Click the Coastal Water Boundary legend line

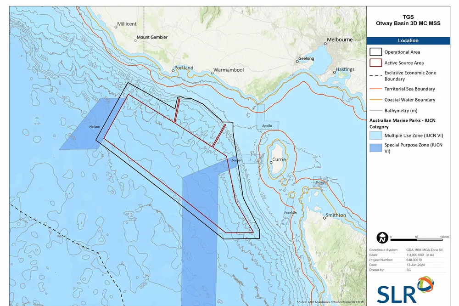coord(375,100)
